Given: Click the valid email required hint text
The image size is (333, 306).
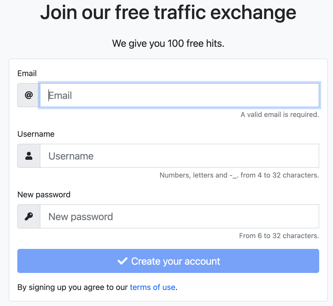Looking at the screenshot, I should pyautogui.click(x=279, y=114).
